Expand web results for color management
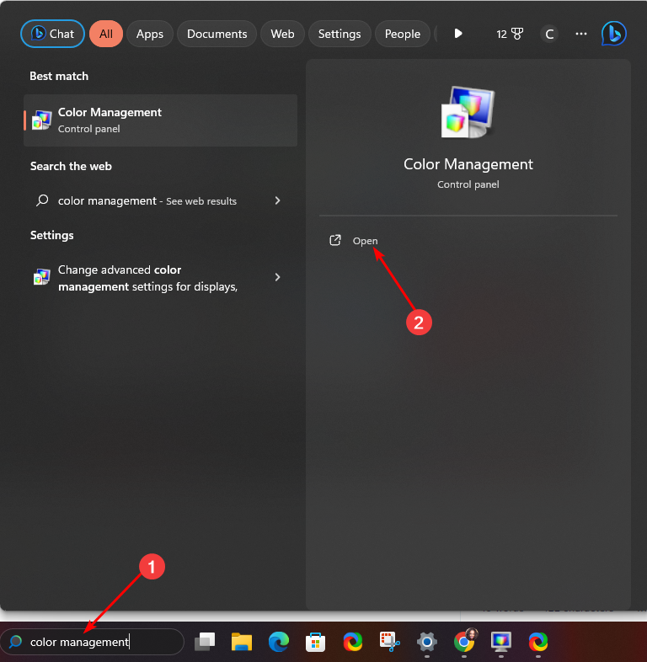The height and width of the screenshot is (662, 647). [x=277, y=200]
